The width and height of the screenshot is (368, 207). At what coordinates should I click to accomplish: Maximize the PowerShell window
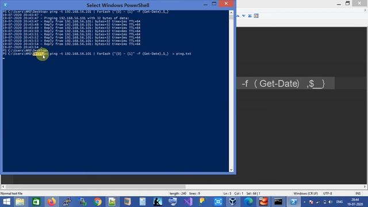tap(214, 4)
